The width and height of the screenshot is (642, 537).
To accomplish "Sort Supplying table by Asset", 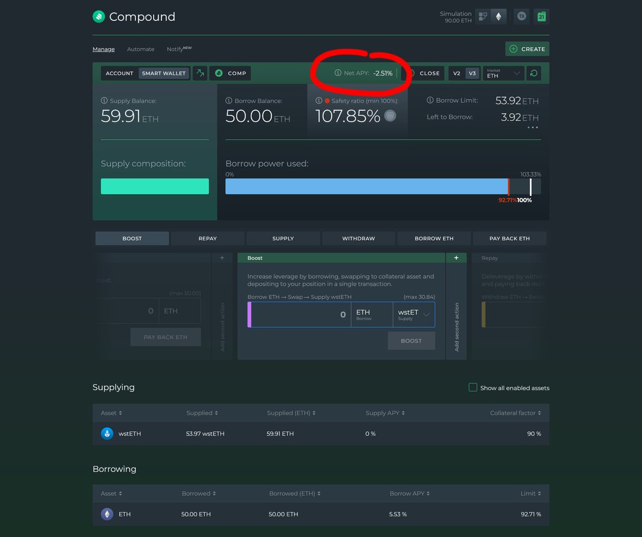I will (x=111, y=413).
